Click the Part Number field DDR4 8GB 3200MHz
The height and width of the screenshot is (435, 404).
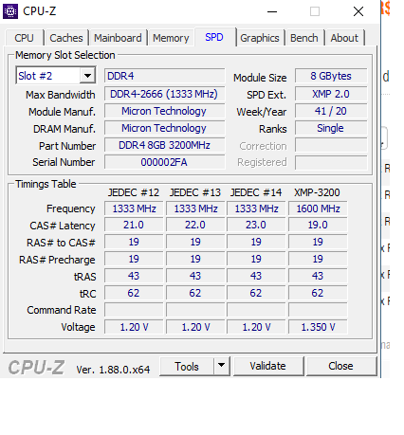coord(164,145)
